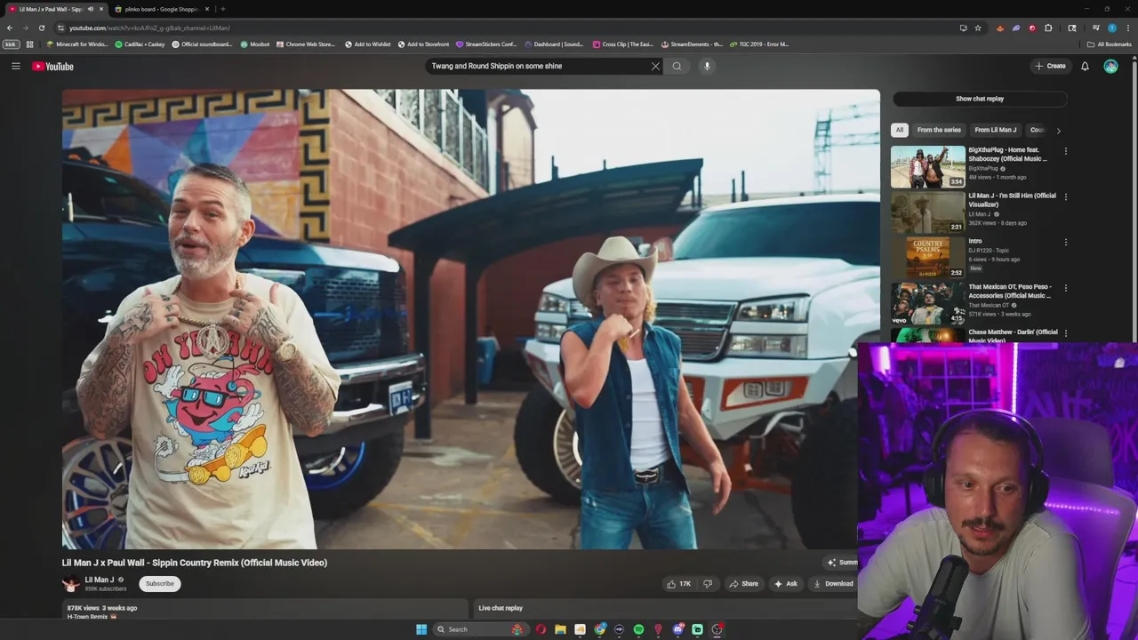Open That Mexican OT Peso Peso title

click(x=1010, y=291)
